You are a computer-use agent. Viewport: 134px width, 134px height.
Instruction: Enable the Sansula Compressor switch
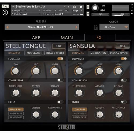tap(124, 80)
